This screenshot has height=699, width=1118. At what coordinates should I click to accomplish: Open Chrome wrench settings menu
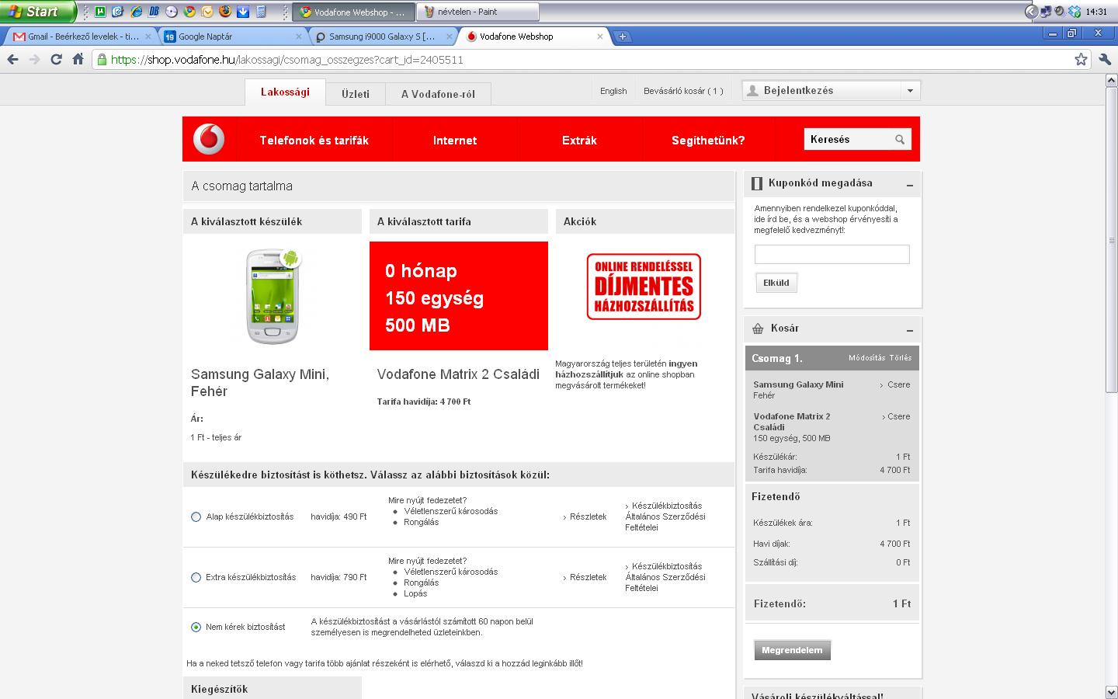pyautogui.click(x=1106, y=59)
